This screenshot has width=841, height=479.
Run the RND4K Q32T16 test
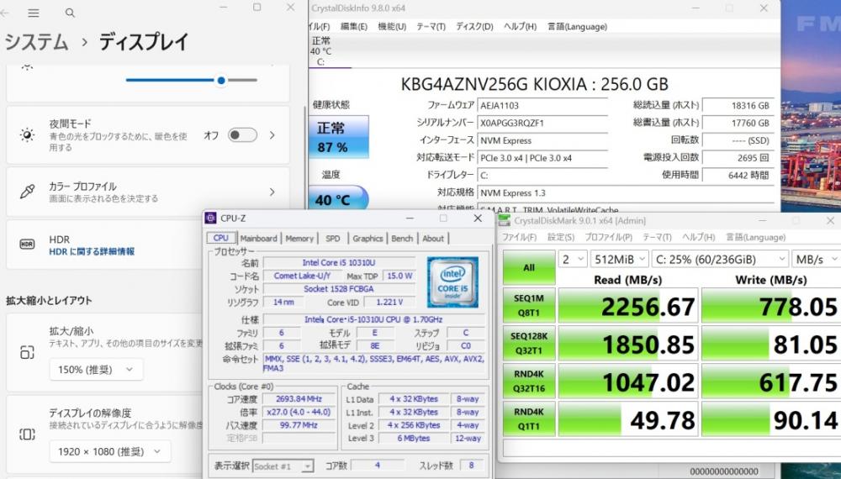[x=529, y=381]
